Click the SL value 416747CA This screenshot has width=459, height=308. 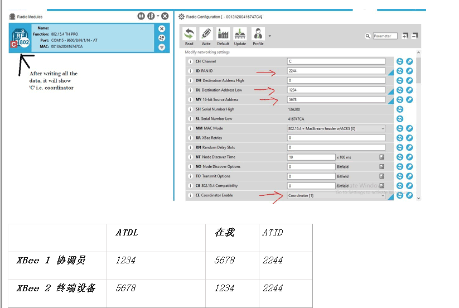(296, 119)
